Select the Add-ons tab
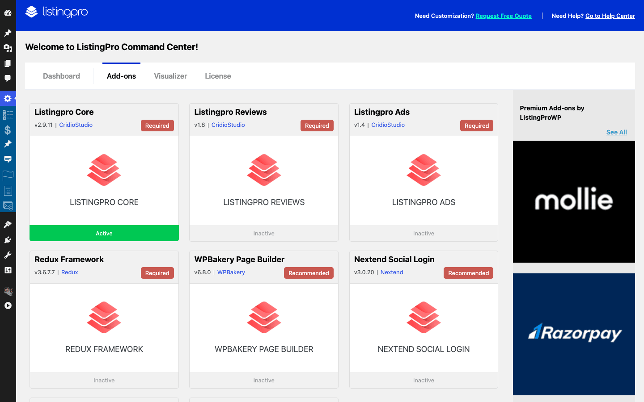Image resolution: width=644 pixels, height=402 pixels. click(121, 76)
